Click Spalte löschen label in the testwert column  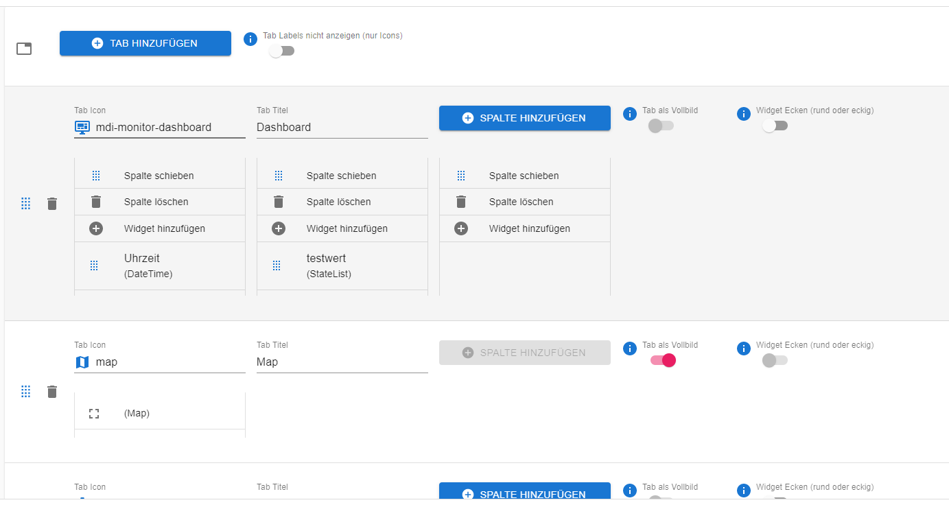point(339,202)
